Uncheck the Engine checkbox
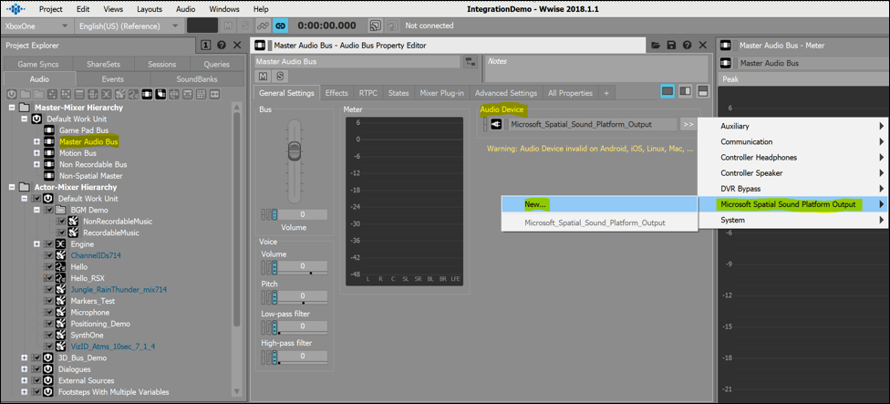 click(x=49, y=244)
